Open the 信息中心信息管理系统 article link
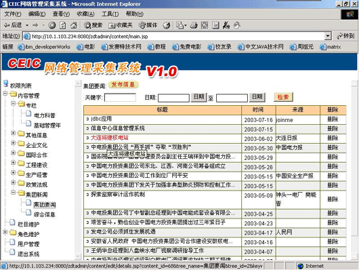The image size is (359, 270). click(x=118, y=128)
